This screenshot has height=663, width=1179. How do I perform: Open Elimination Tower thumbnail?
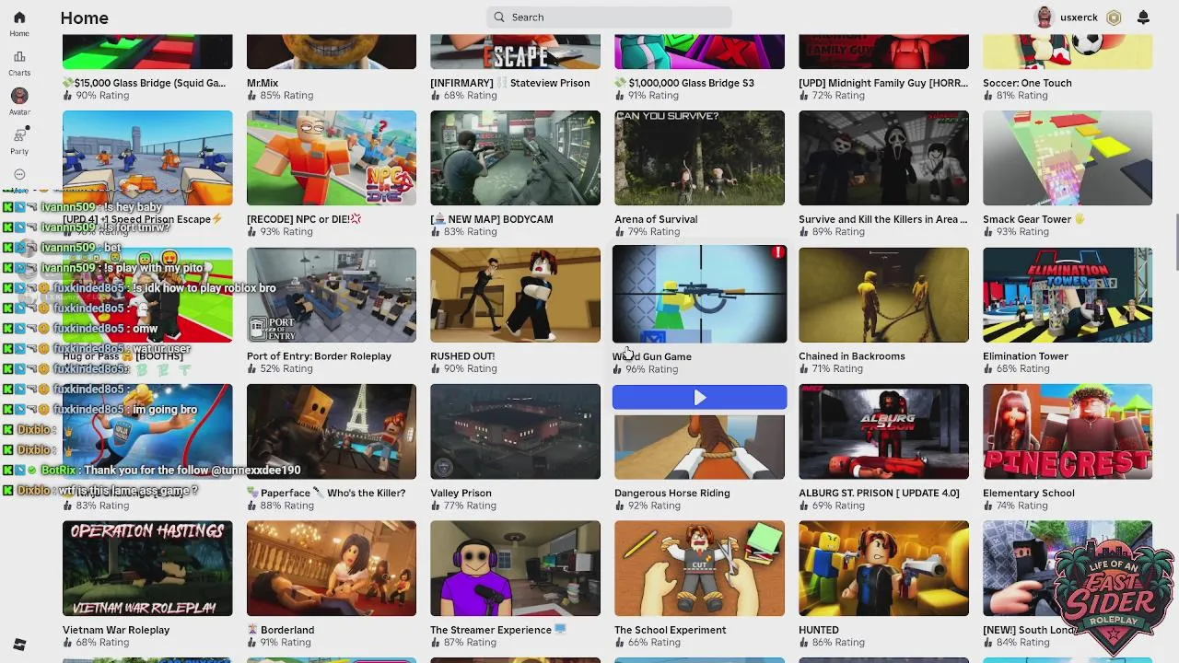[1068, 295]
